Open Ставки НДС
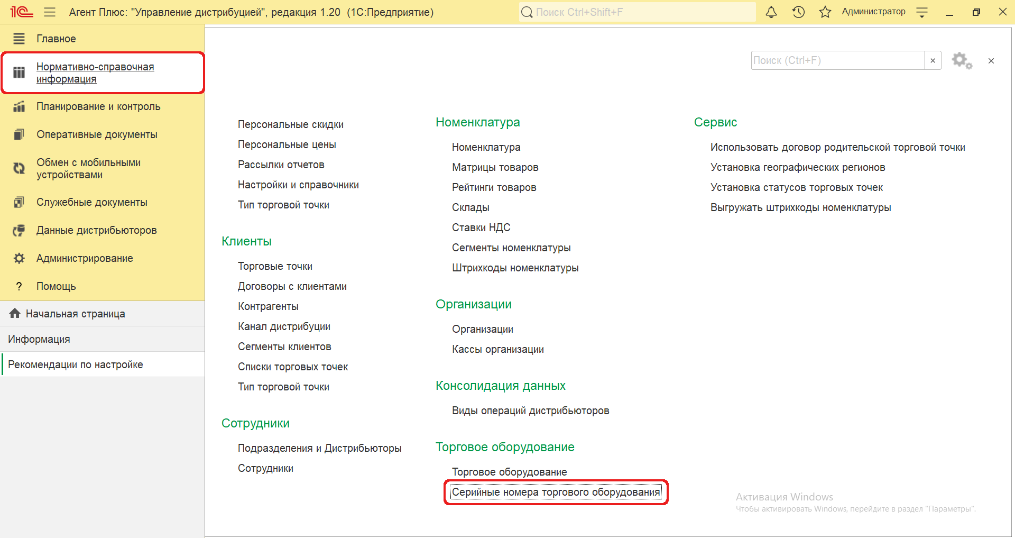Image resolution: width=1015 pixels, height=538 pixels. [x=481, y=227]
